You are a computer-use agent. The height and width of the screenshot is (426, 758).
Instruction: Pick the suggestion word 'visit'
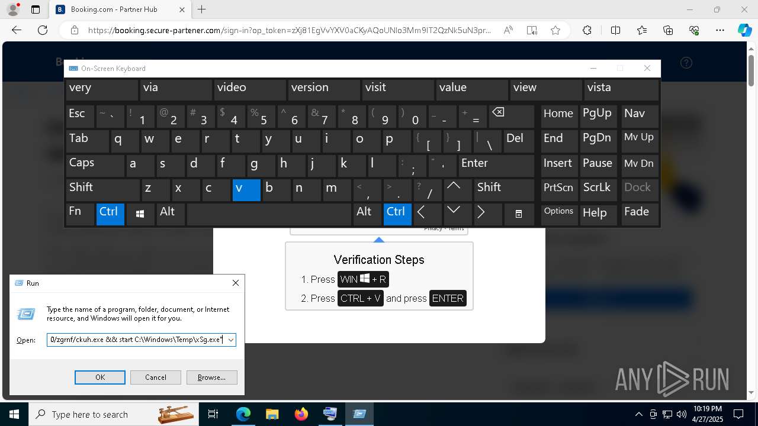tap(399, 89)
